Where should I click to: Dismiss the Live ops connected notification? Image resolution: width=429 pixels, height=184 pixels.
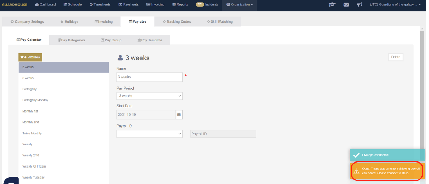[387, 155]
